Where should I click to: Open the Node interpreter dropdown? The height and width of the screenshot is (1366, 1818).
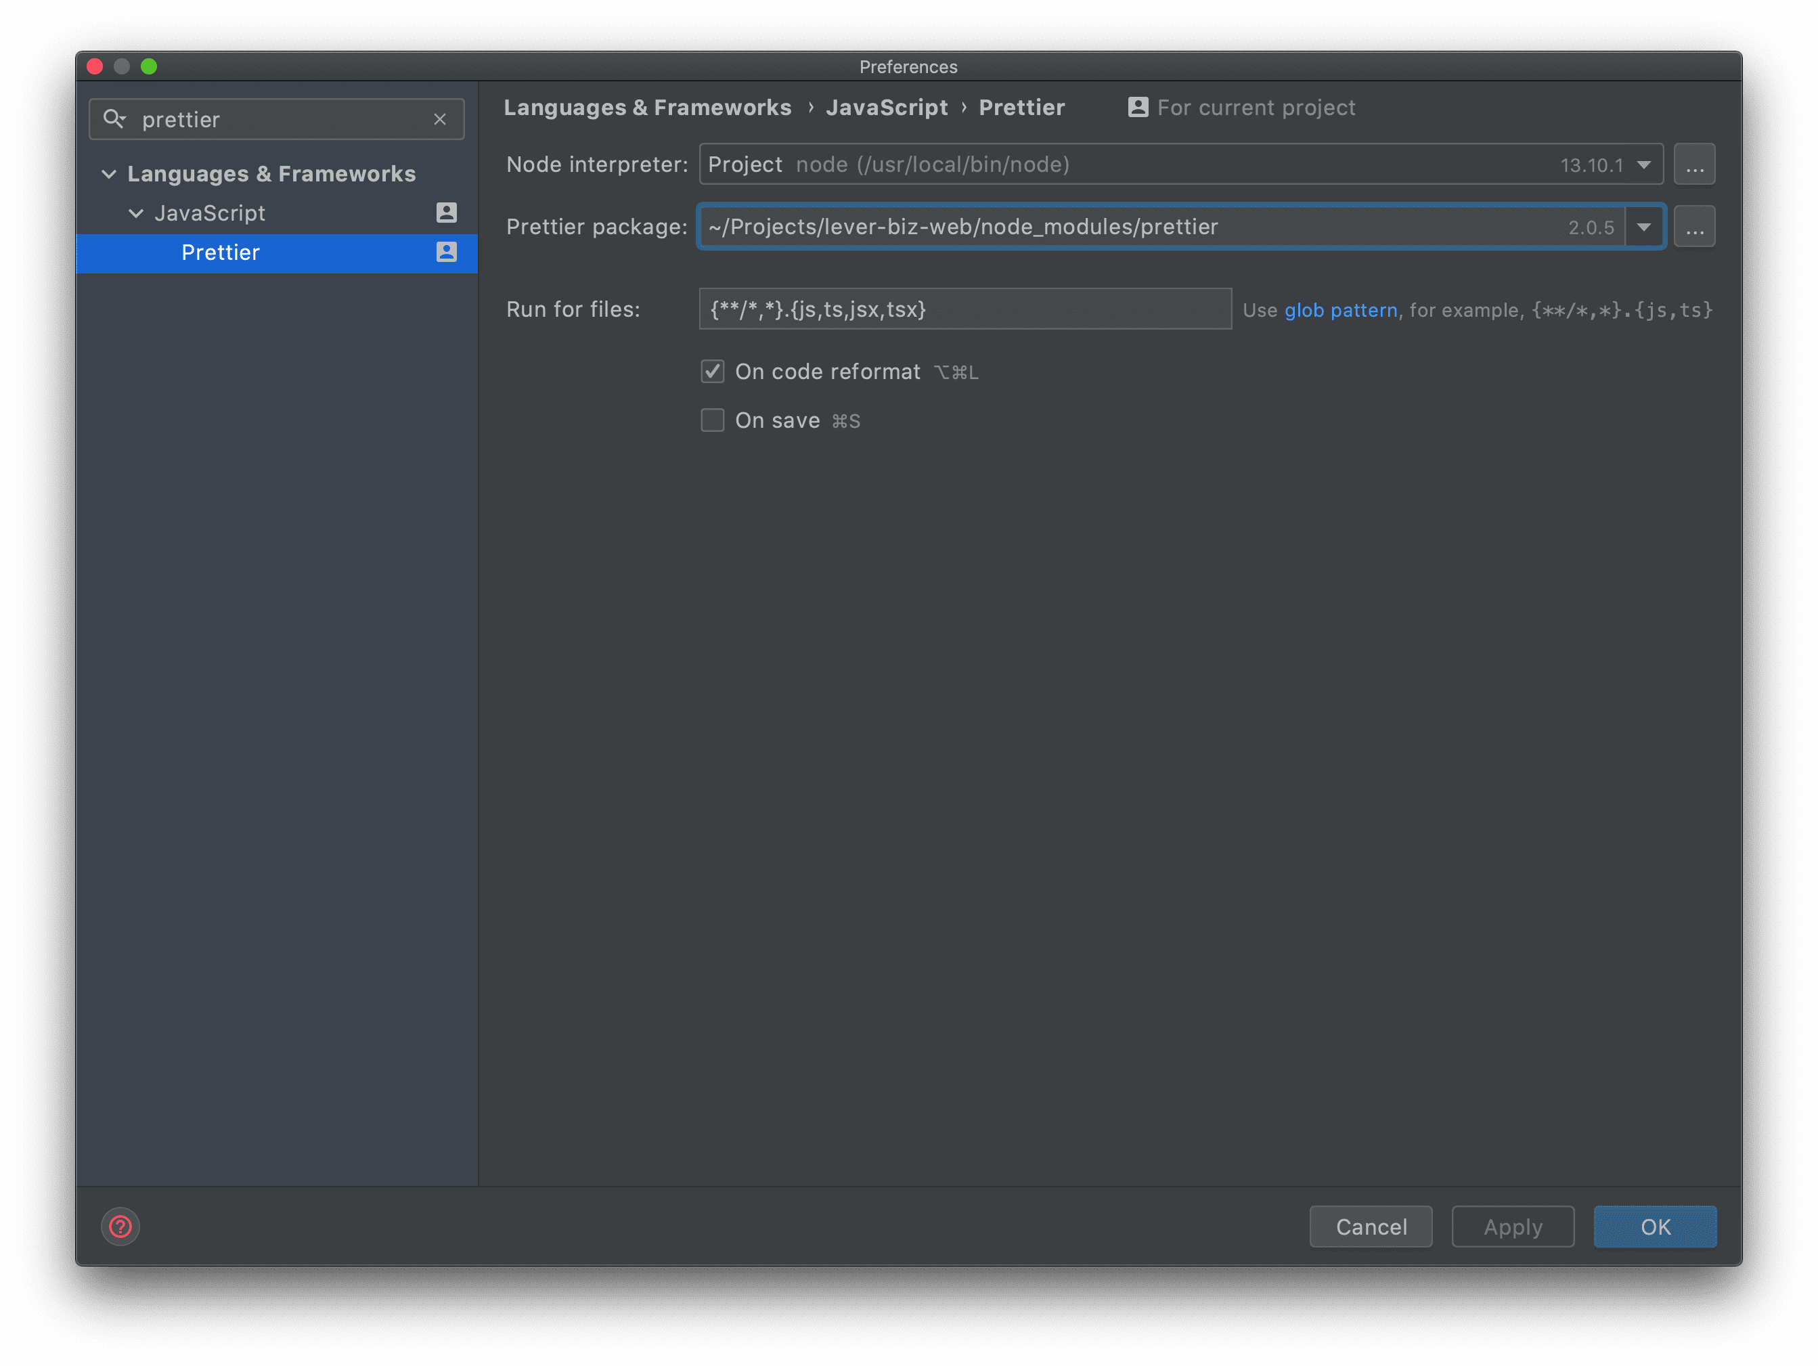(x=1644, y=164)
